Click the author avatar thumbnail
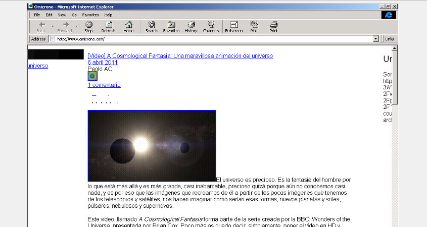This screenshot has height=227, width=427. pyautogui.click(x=92, y=76)
